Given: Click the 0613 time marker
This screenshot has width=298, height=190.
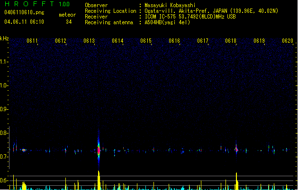Looking at the screenshot, I should 89,41.
